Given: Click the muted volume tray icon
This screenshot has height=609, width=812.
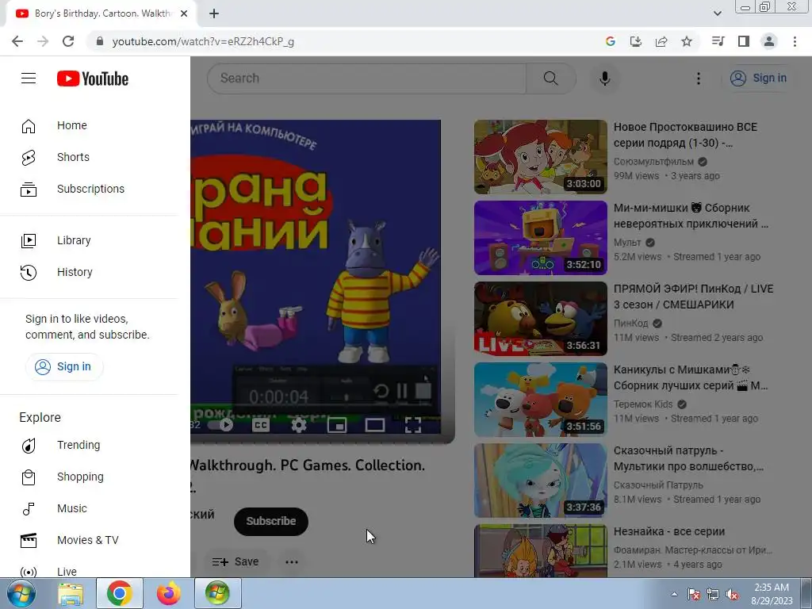Looking at the screenshot, I should point(732,594).
